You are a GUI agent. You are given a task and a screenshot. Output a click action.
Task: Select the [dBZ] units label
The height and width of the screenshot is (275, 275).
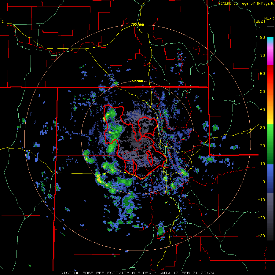coord(259,21)
